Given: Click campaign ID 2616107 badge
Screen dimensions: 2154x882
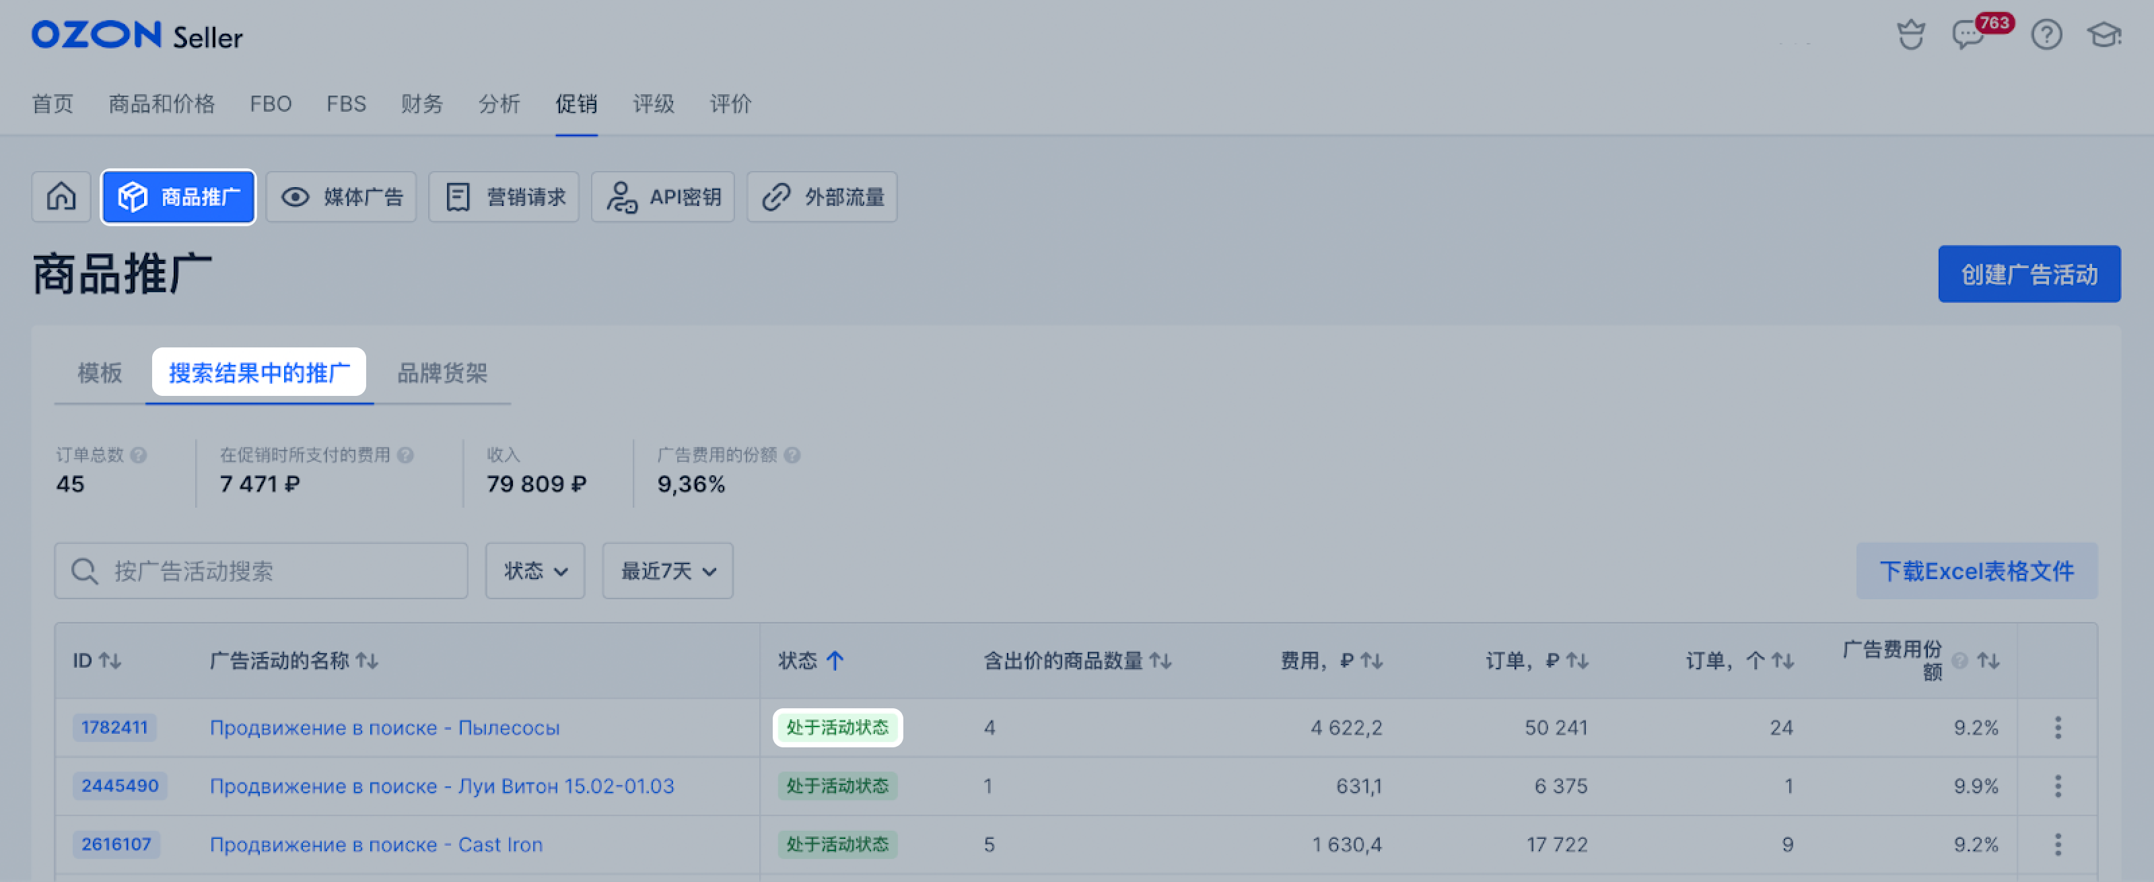Looking at the screenshot, I should click(x=116, y=844).
